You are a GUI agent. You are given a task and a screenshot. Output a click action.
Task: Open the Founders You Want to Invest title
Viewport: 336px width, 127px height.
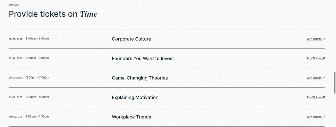pyautogui.click(x=143, y=58)
